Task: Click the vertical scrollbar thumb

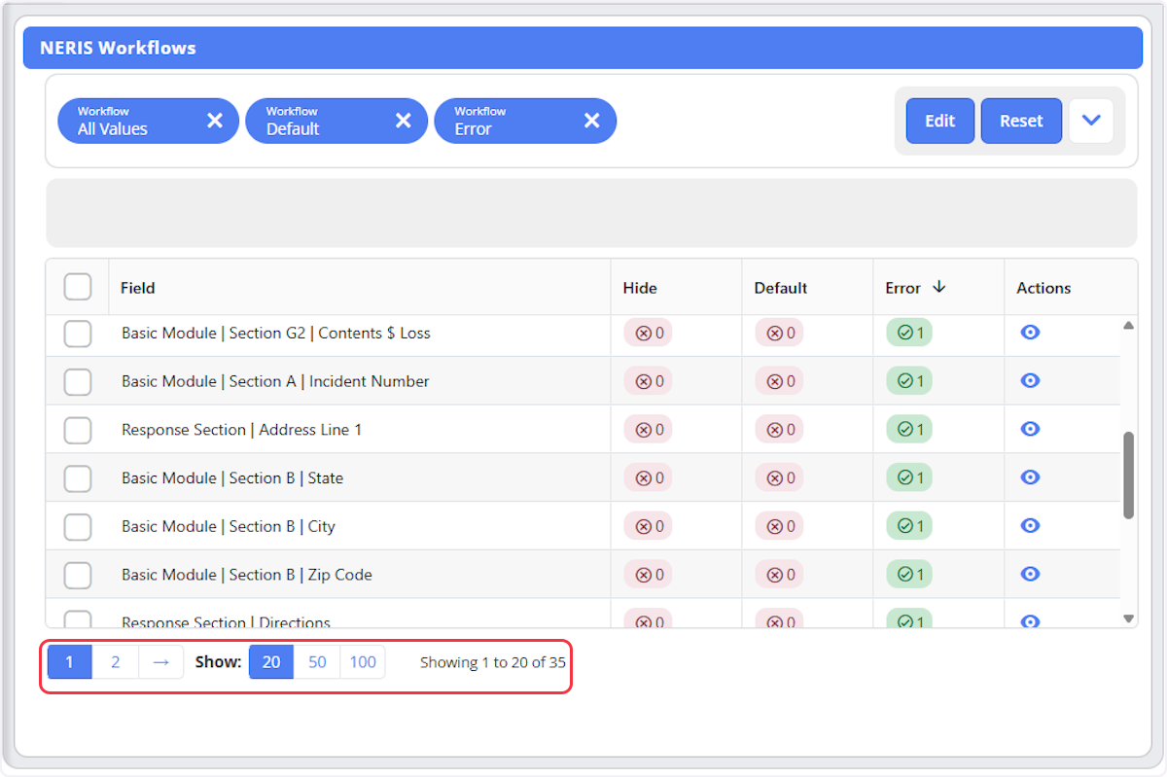Action: pos(1128,476)
